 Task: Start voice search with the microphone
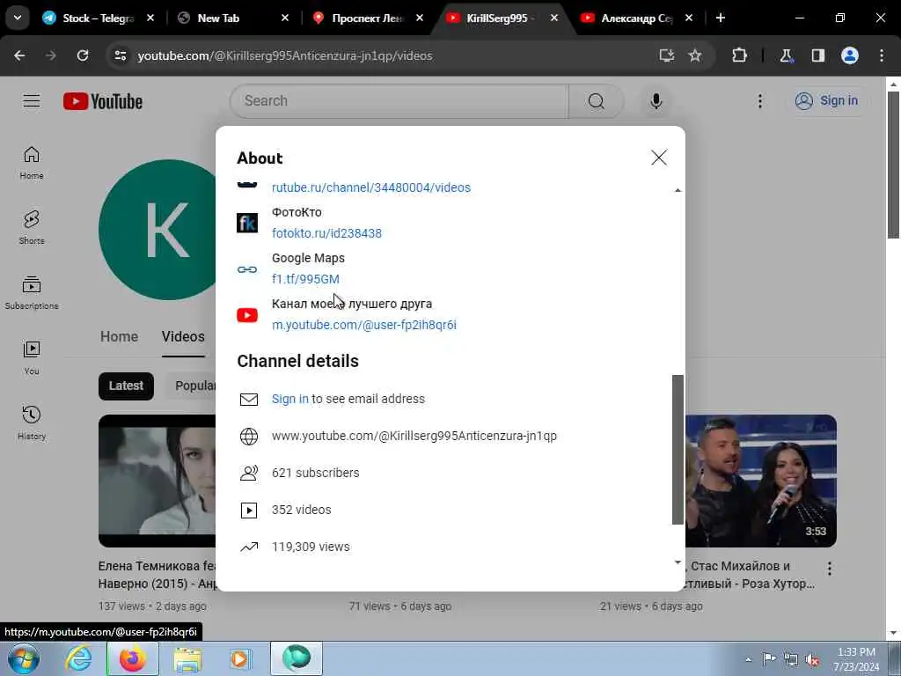(x=656, y=101)
